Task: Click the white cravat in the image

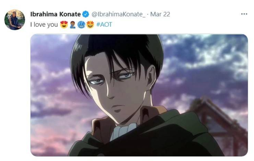Action: (x=123, y=131)
